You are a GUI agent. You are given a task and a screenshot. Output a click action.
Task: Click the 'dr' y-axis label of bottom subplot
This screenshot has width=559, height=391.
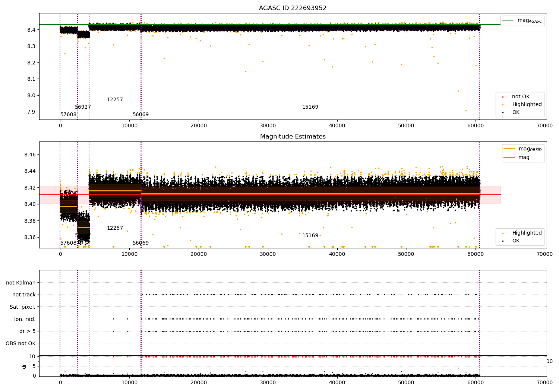pos(24,366)
